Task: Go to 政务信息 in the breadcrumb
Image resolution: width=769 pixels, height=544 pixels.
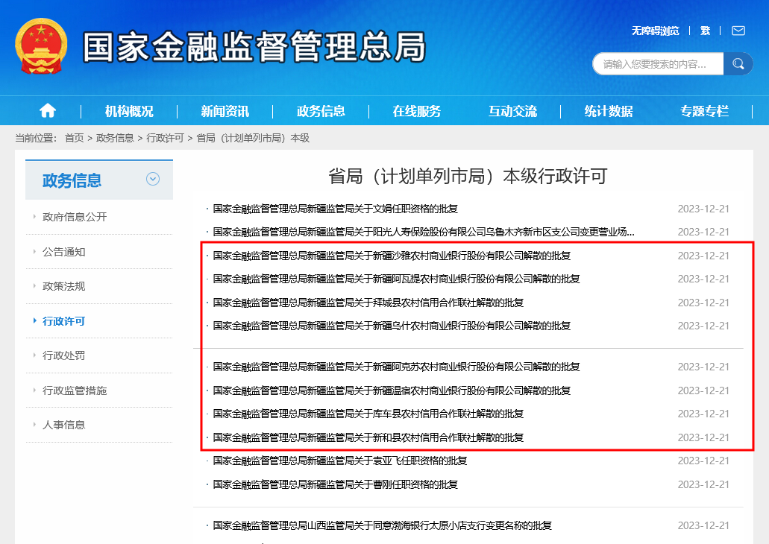Action: pyautogui.click(x=116, y=138)
